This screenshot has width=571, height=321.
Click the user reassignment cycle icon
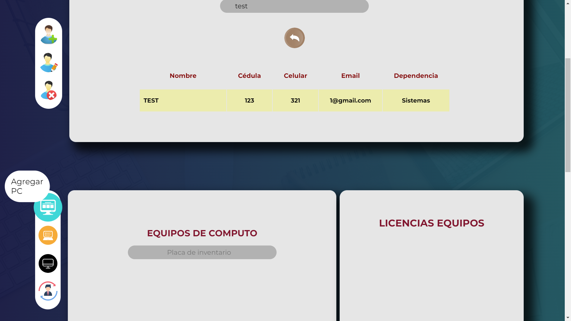pyautogui.click(x=48, y=291)
